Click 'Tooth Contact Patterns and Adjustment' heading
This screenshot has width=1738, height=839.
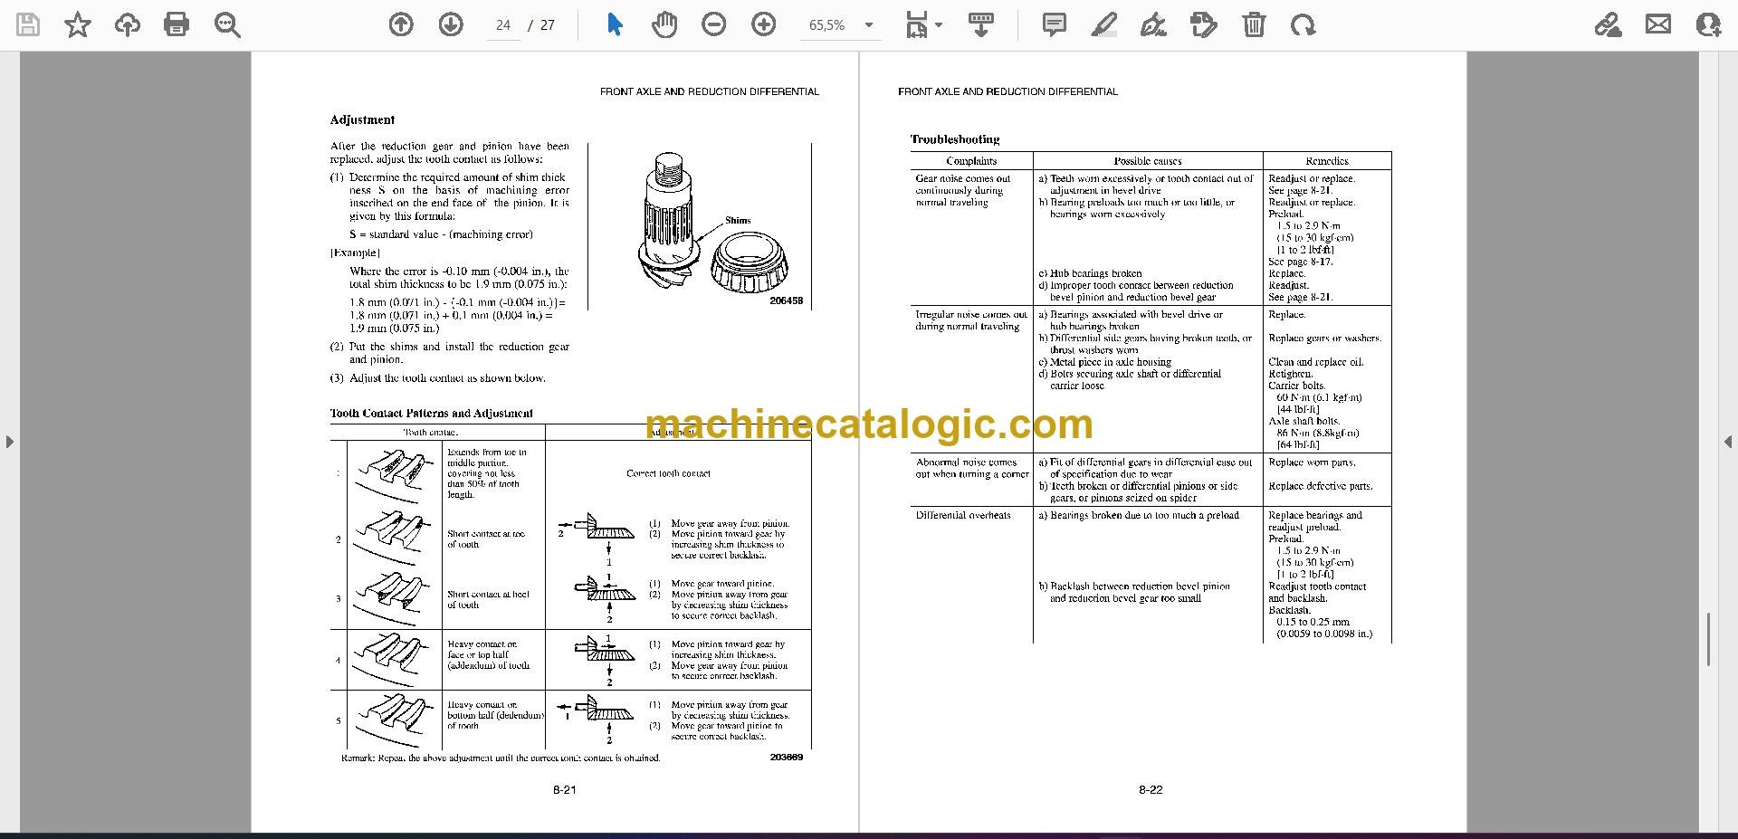[x=431, y=414]
